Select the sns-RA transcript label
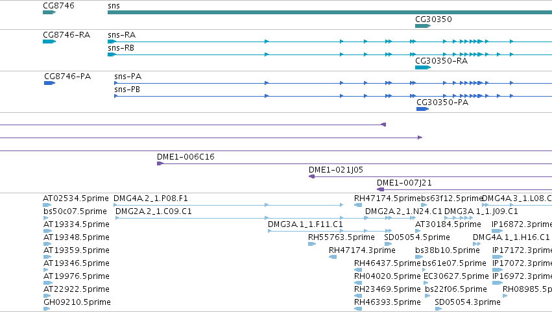 [121, 35]
